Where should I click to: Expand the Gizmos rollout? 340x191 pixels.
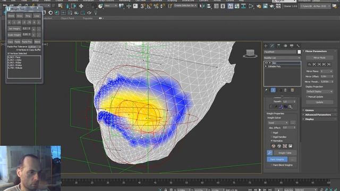click(x=309, y=110)
